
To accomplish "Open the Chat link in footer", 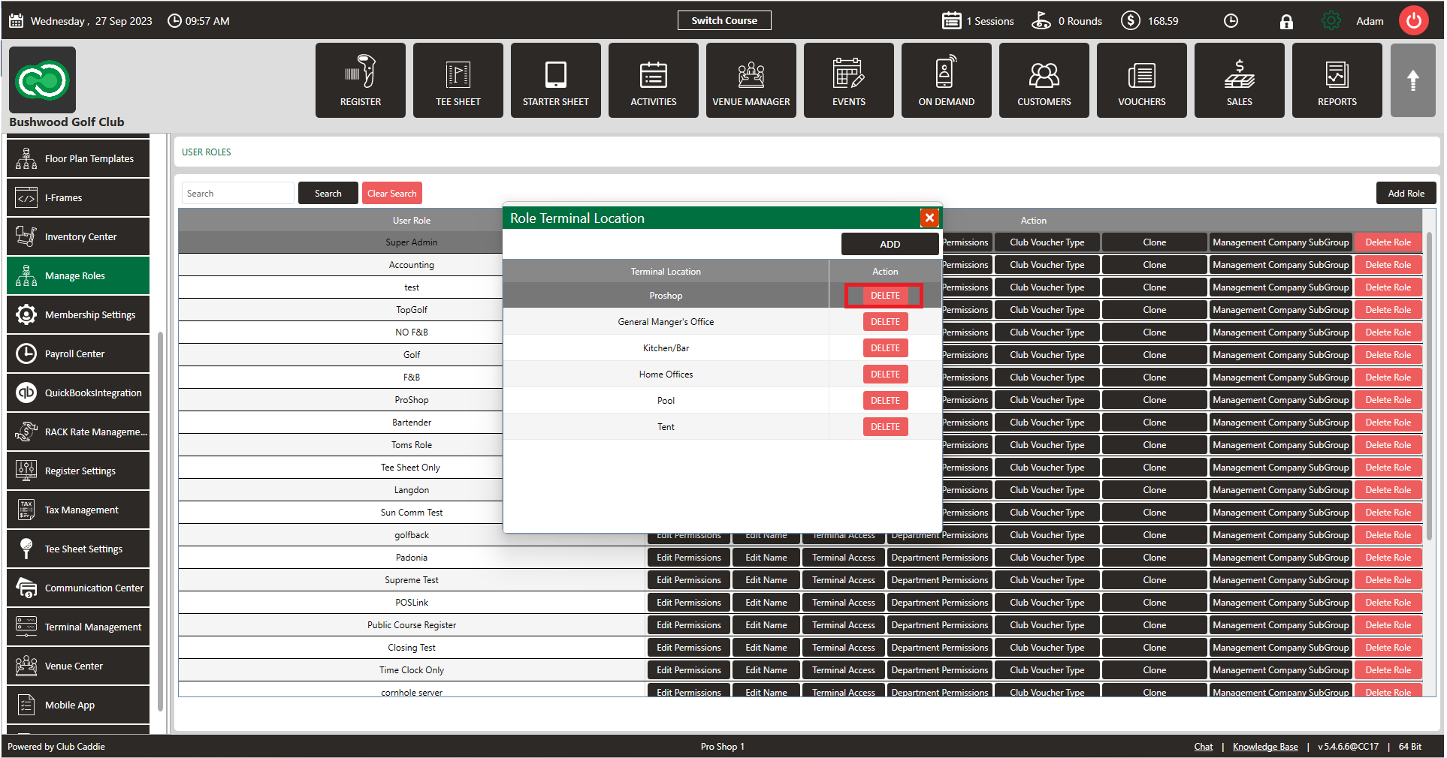I will [x=1203, y=747].
